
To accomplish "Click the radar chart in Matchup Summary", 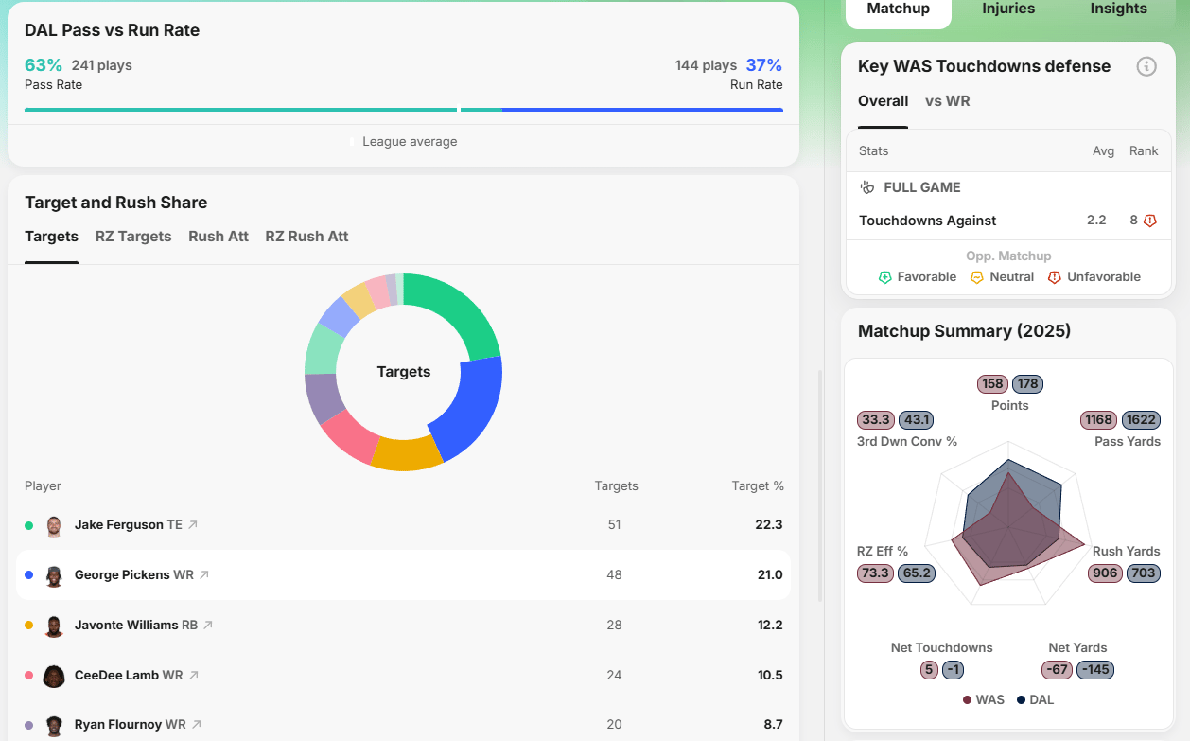I will coord(1008,525).
